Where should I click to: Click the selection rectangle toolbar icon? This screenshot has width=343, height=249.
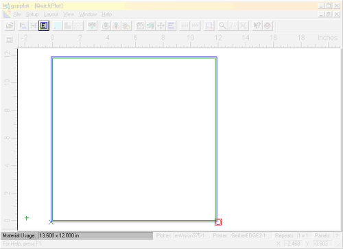click(209, 25)
